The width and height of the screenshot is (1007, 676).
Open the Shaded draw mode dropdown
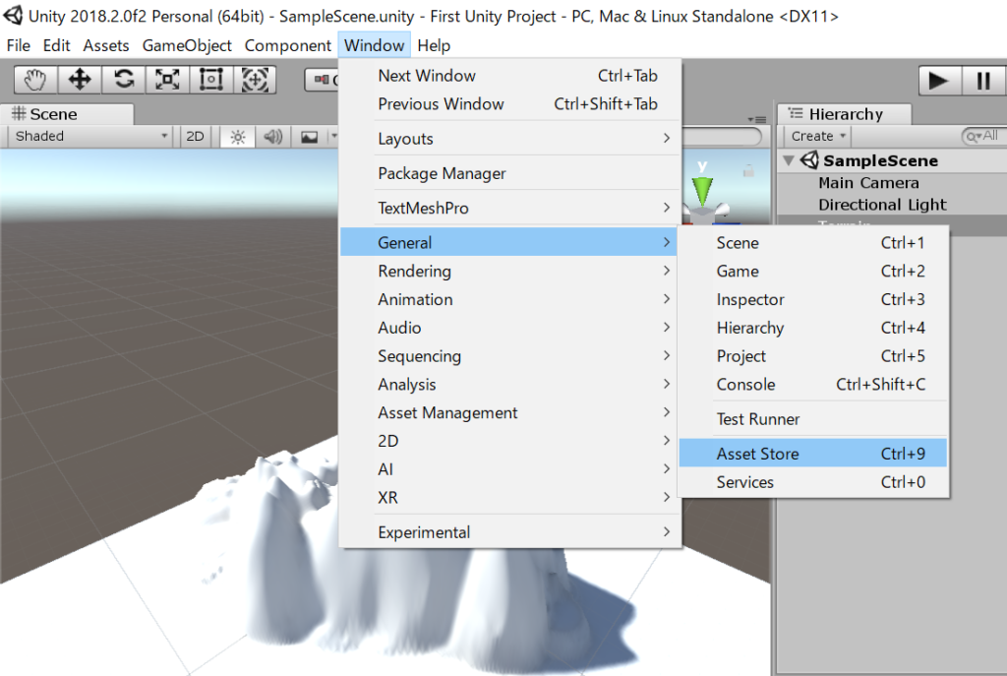(x=91, y=137)
